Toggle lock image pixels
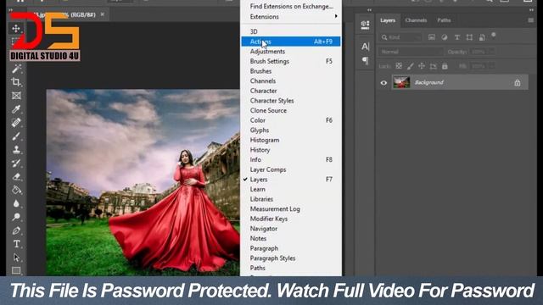This screenshot has width=543, height=305. point(411,66)
